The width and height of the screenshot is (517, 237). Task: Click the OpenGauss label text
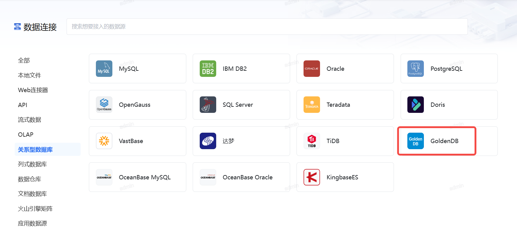coord(134,105)
